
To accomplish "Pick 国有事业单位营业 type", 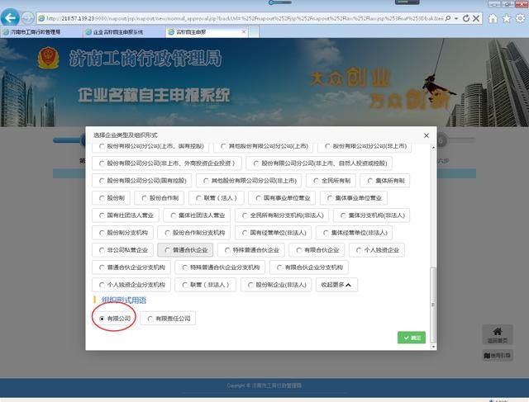I will pos(282,198).
